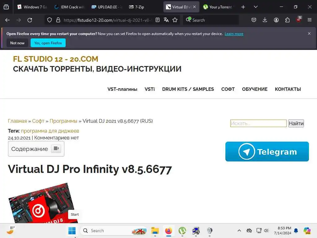Open the clock showing 8:53 PM

point(282,231)
